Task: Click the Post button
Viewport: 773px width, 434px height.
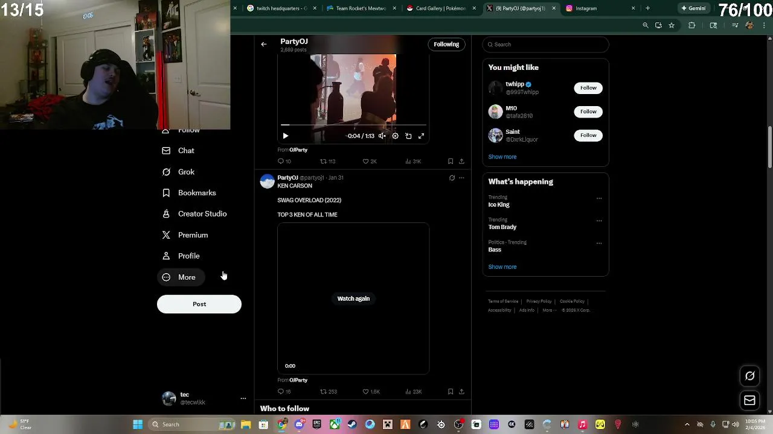Action: [x=199, y=304]
